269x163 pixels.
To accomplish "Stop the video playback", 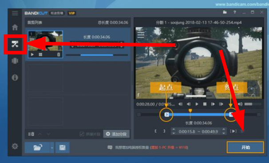I will (x=205, y=104).
